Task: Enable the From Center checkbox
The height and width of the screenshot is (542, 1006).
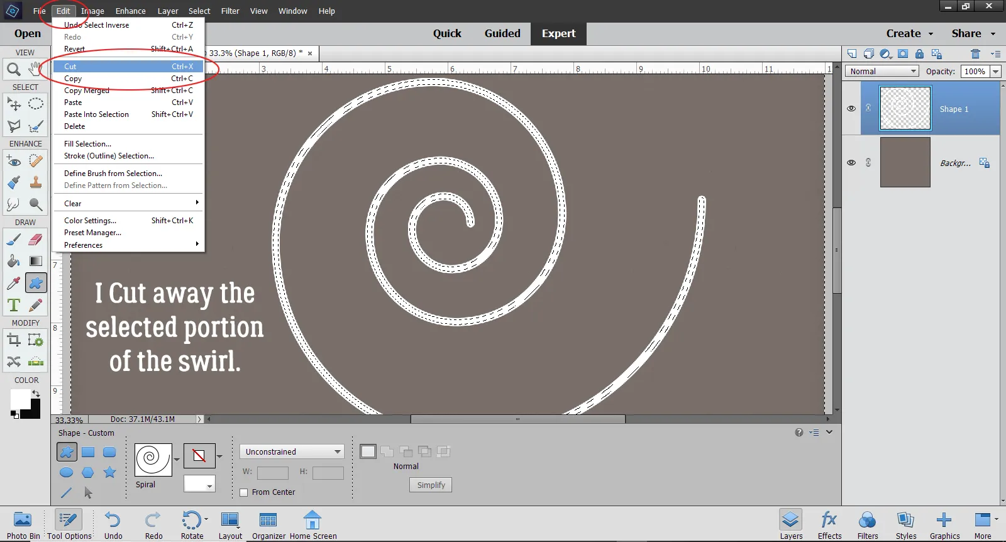Action: (244, 492)
